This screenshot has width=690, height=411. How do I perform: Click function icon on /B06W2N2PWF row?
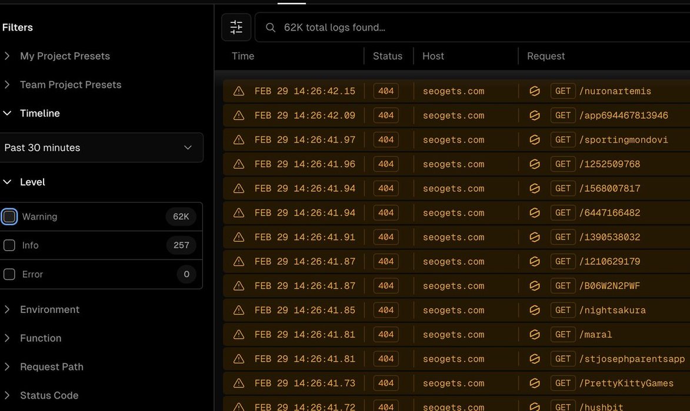pos(535,286)
